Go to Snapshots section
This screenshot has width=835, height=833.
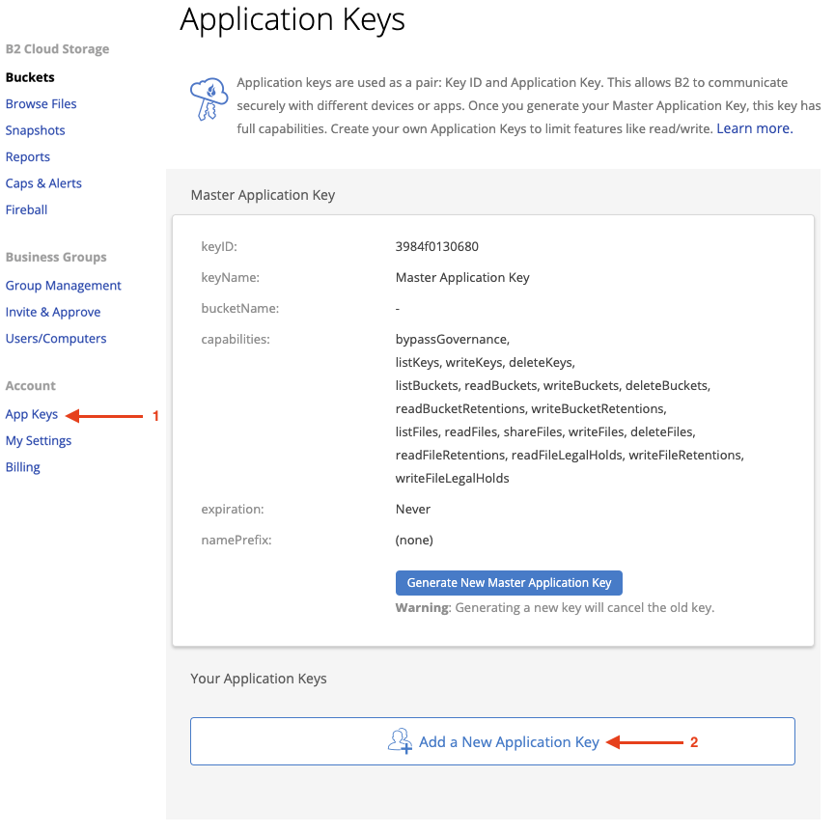35,130
